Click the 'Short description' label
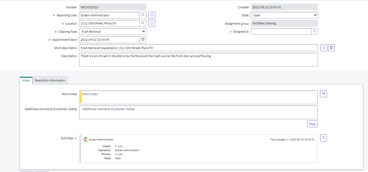The width and height of the screenshot is (368, 172). point(65,48)
